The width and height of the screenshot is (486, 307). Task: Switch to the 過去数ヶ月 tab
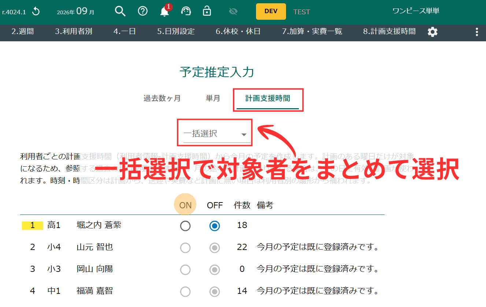pyautogui.click(x=162, y=98)
